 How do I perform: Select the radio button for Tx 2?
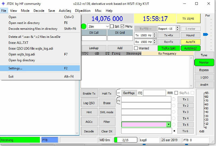[x=174, y=105]
